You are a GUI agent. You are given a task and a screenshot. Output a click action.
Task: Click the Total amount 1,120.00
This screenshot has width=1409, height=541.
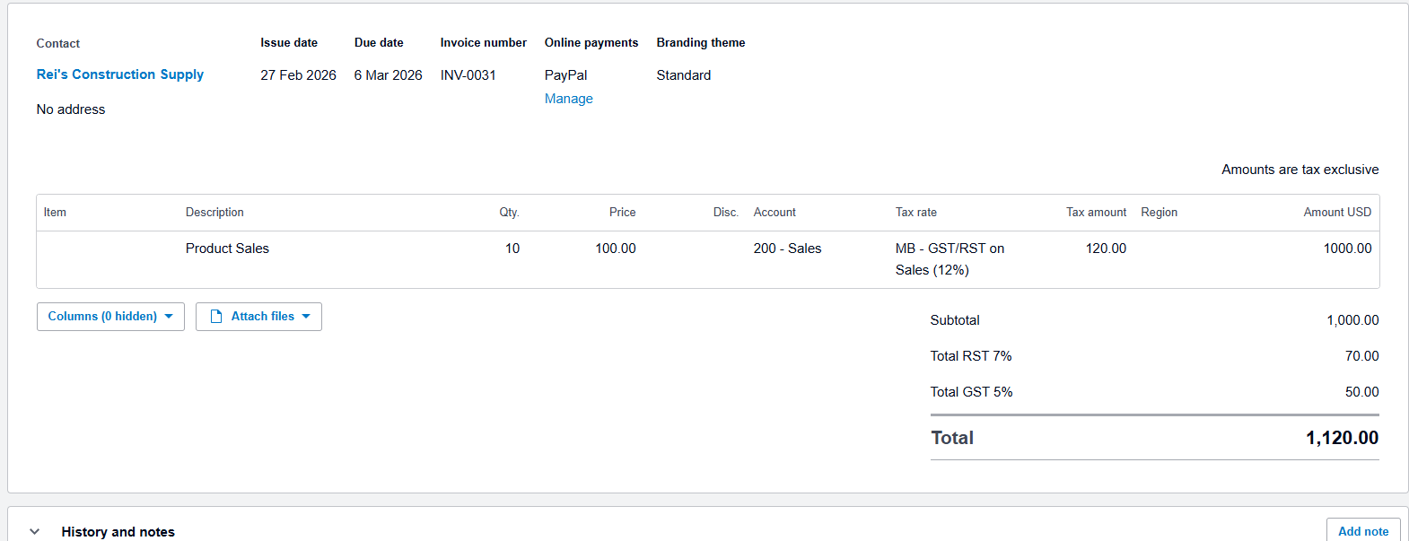[1342, 438]
